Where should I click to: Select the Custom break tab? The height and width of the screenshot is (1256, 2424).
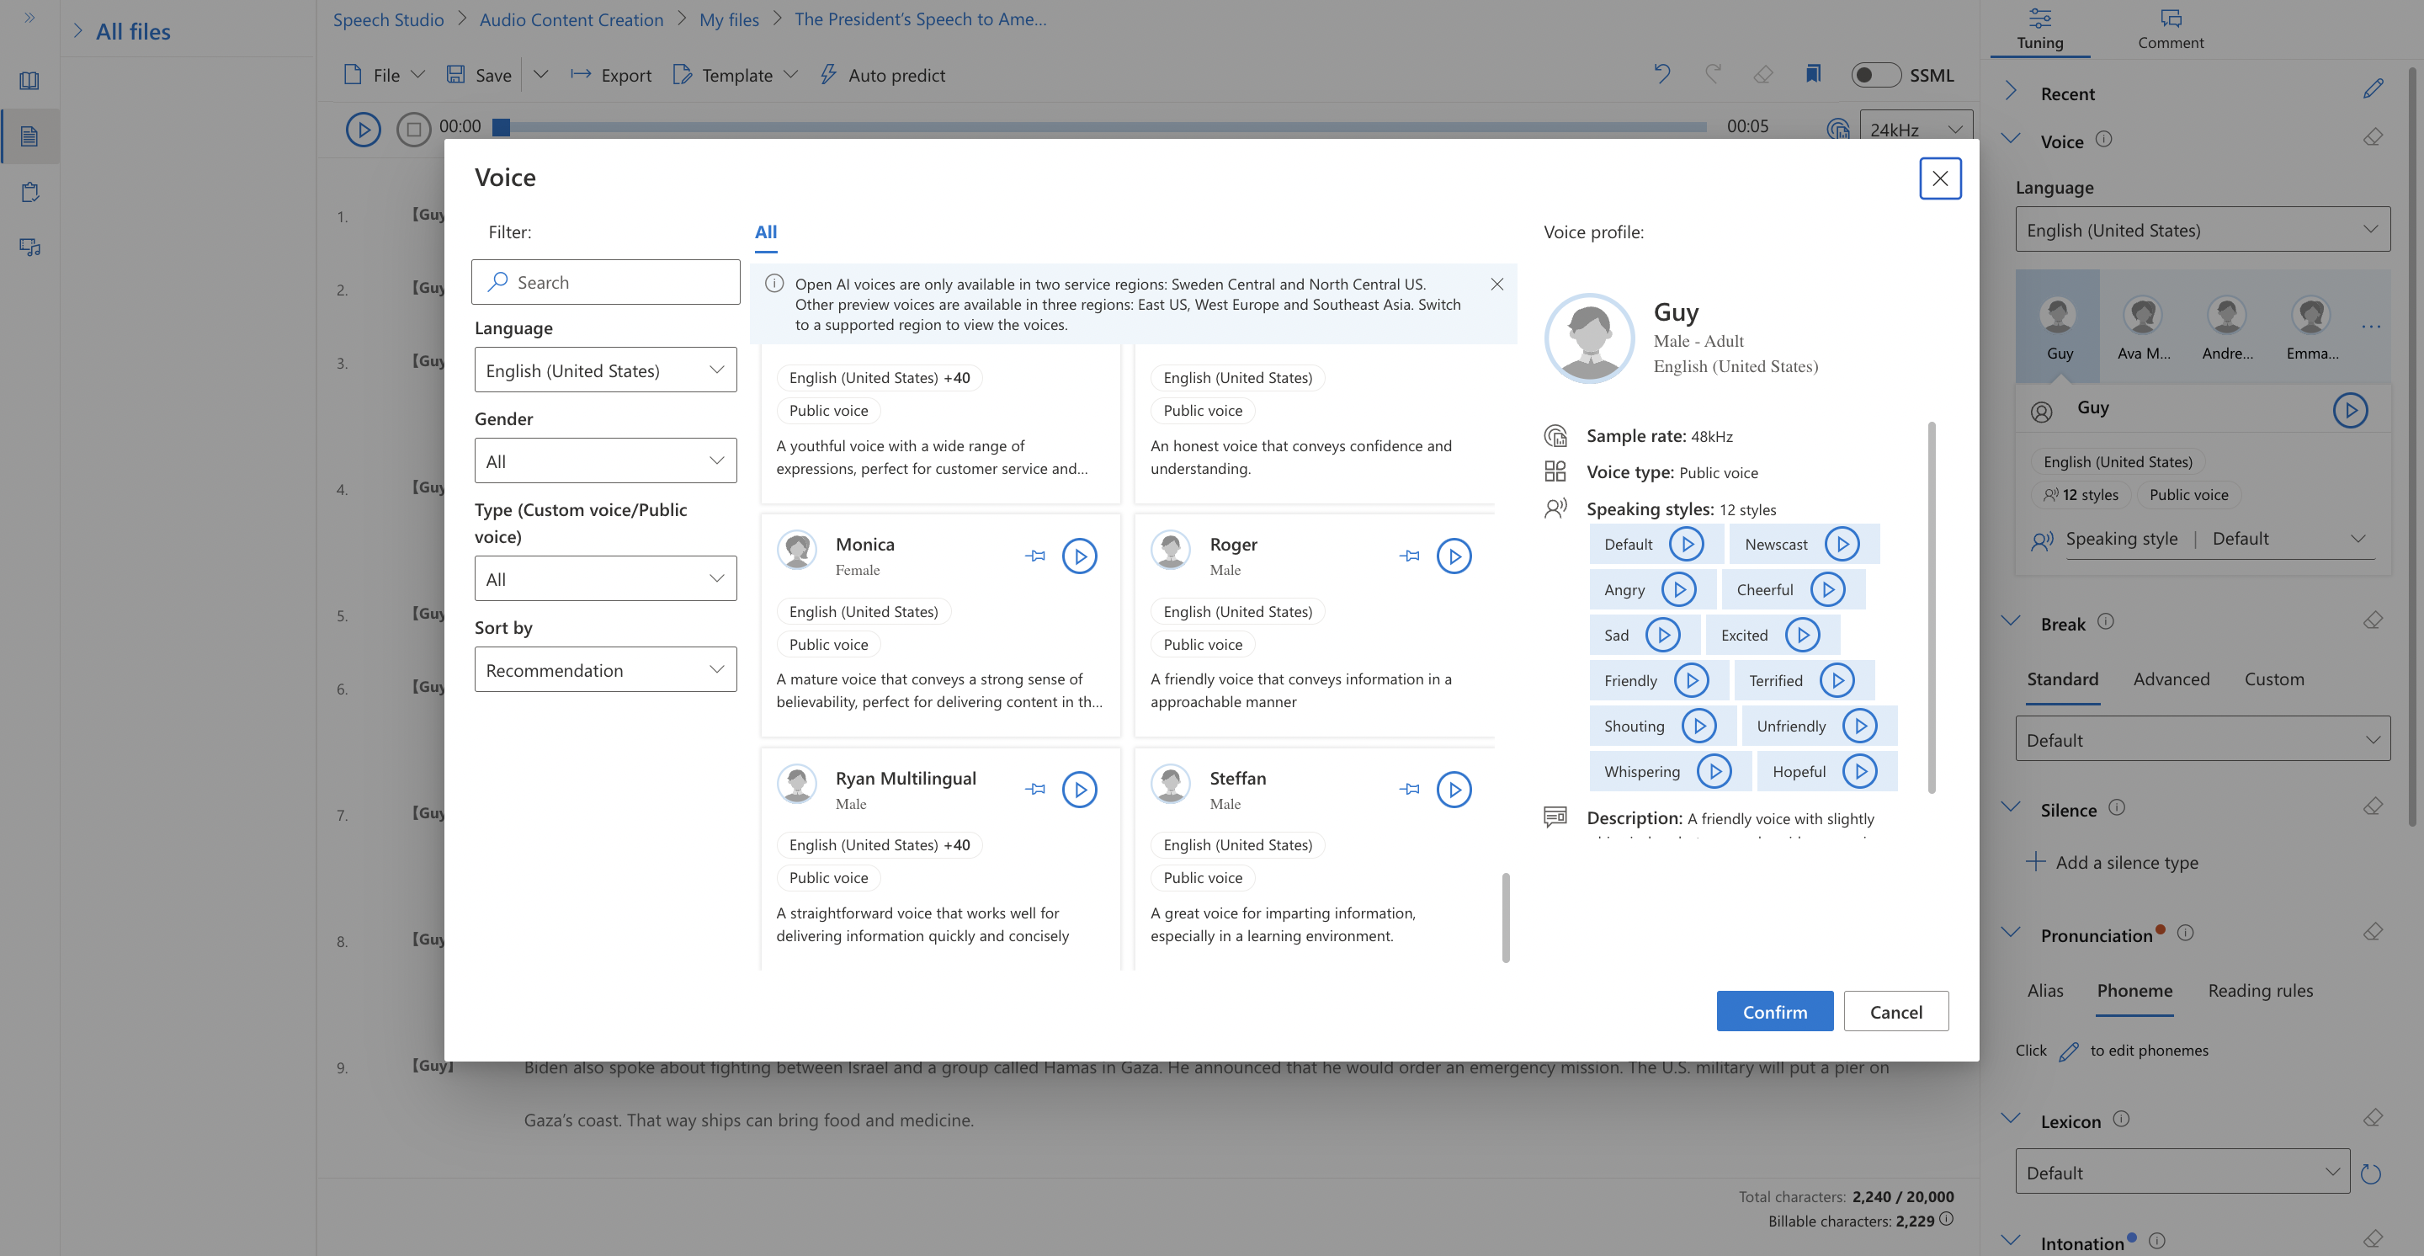click(x=2273, y=679)
